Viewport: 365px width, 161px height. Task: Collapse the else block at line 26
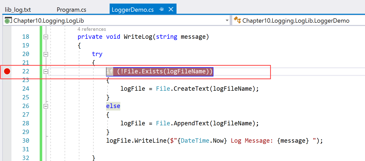(46, 106)
